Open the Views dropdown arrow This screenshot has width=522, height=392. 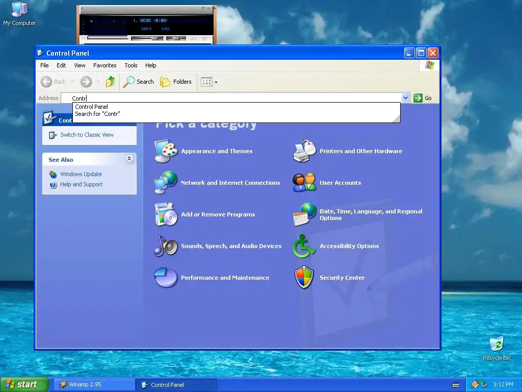[x=216, y=82]
